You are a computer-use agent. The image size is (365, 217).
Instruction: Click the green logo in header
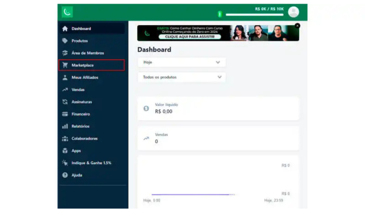point(67,12)
